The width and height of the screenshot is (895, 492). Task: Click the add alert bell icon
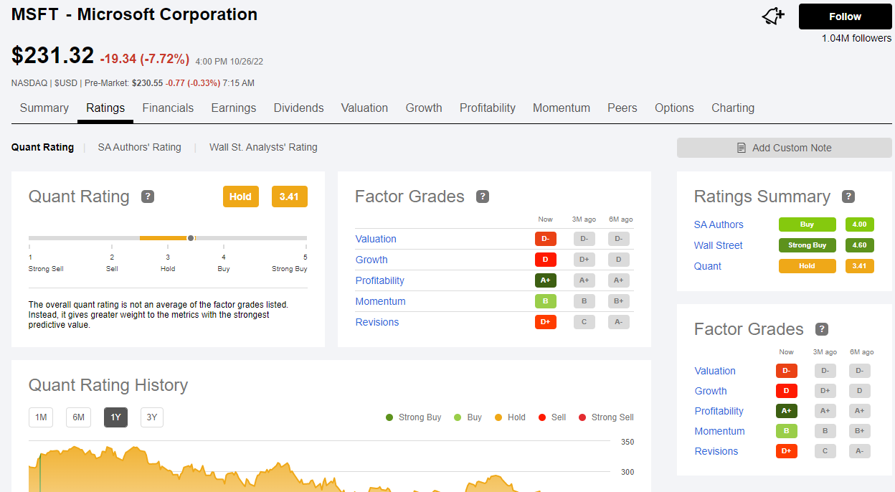tap(773, 16)
